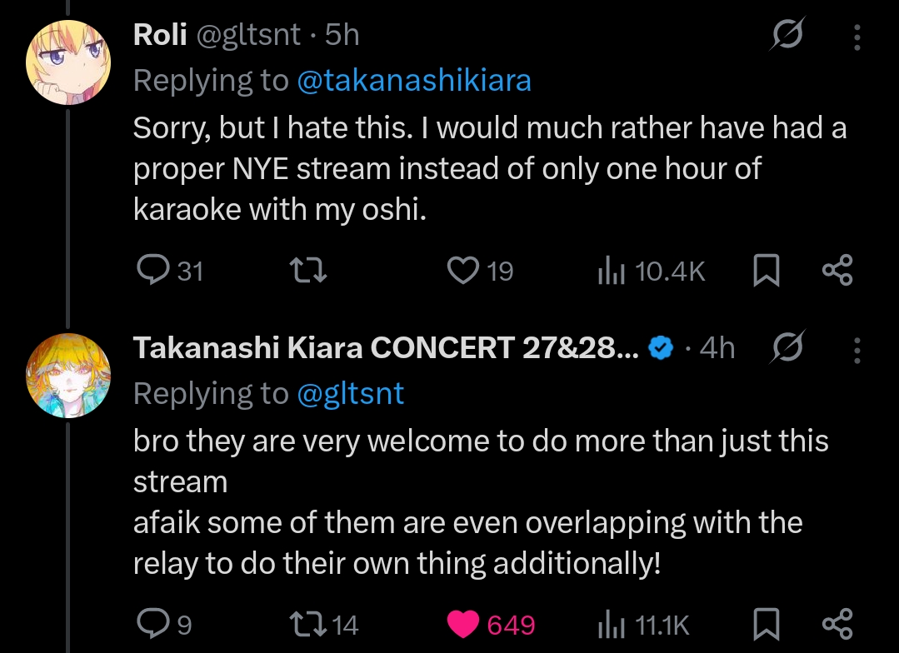
Task: Share Takanashi Kiara's reply
Action: pos(837,624)
